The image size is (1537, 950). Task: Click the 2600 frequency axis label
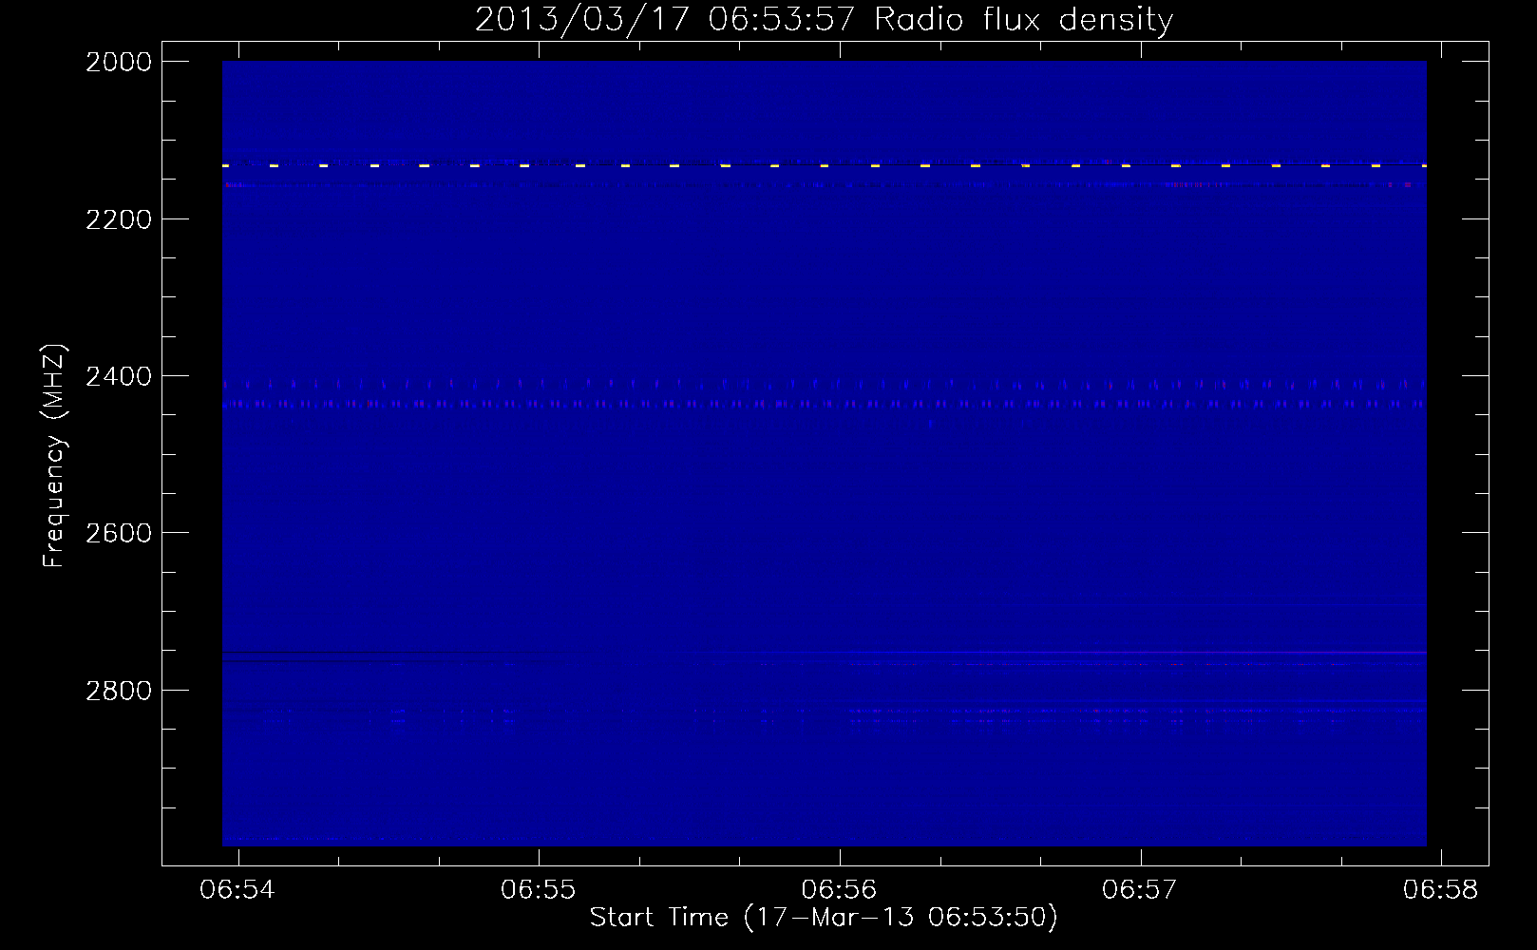119,533
